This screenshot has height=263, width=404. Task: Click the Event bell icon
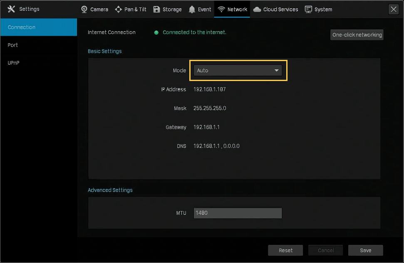click(192, 10)
